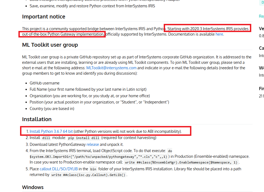Open the PythonGateway 'release' link
The height and width of the screenshot is (192, 264).
point(93,144)
